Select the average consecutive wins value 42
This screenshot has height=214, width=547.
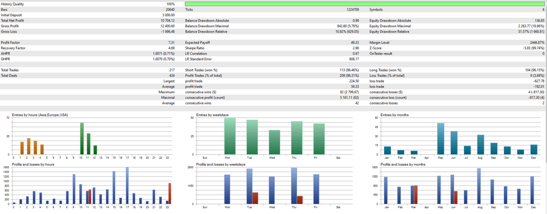[357, 103]
